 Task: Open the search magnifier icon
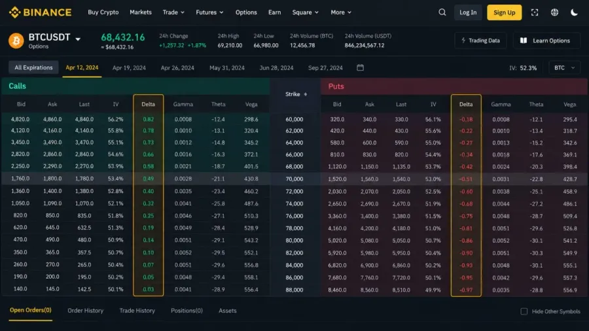442,12
